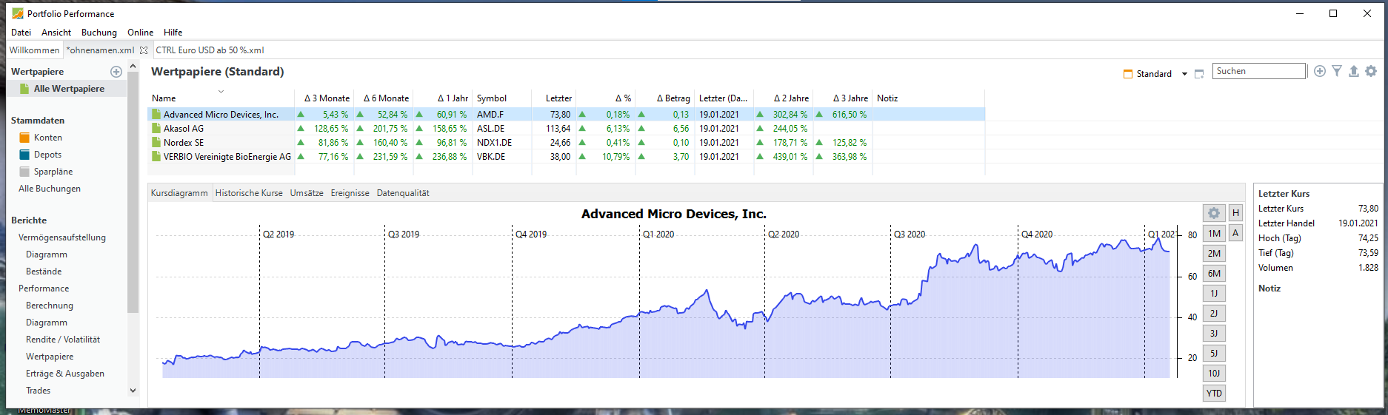Screen dimensions: 1388x415
Task: Sort by Name column header chevron
Action: point(221,92)
